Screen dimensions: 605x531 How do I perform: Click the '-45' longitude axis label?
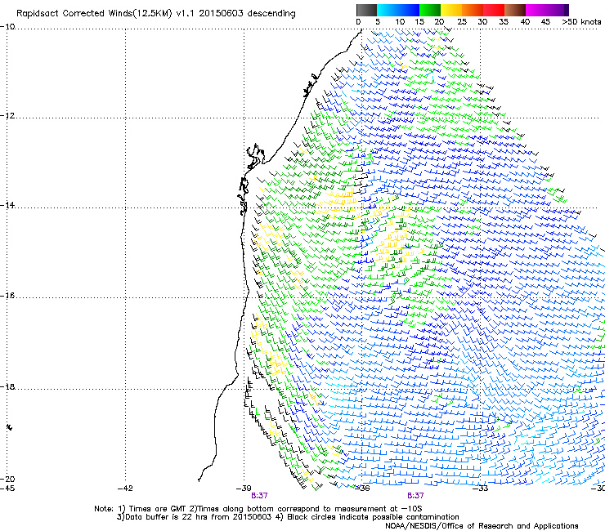pos(7,489)
